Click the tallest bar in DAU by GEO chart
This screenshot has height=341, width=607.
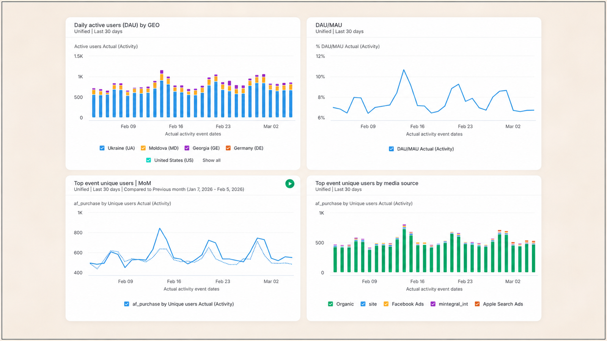tap(162, 94)
